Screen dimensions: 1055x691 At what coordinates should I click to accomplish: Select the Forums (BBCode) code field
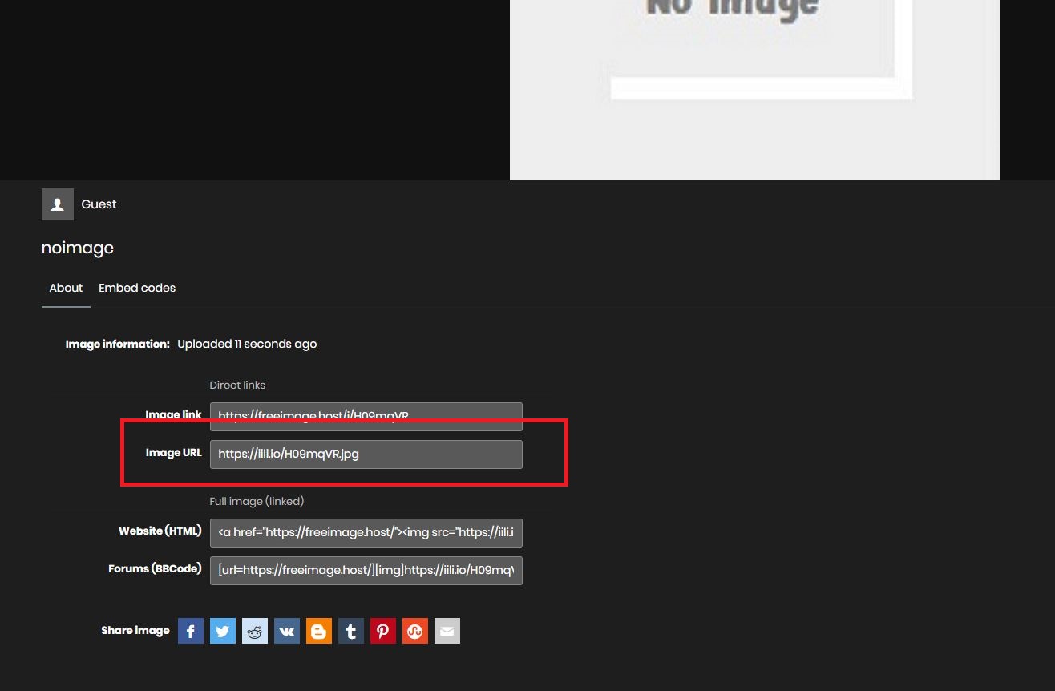[x=366, y=570]
